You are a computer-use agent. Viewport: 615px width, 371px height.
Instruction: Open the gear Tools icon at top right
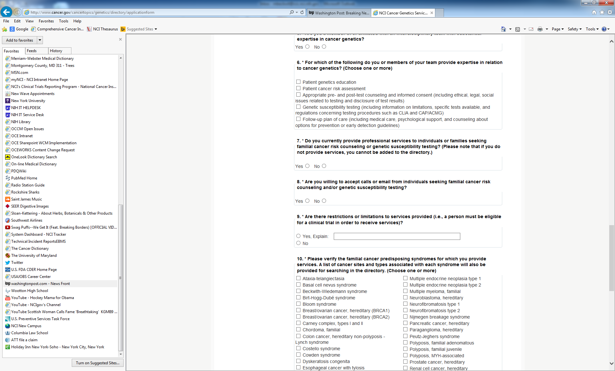[x=610, y=12]
